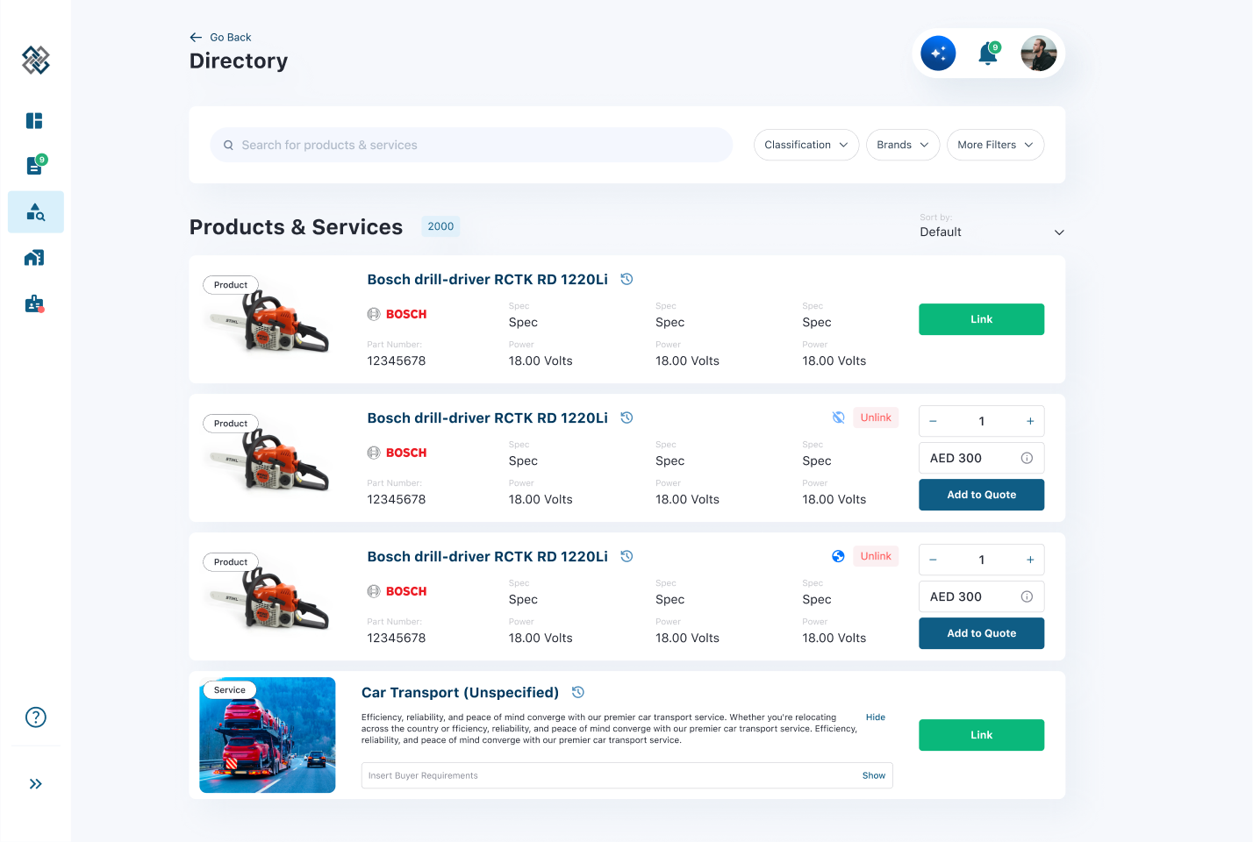Open the Sort by Default dropdown

992,232
